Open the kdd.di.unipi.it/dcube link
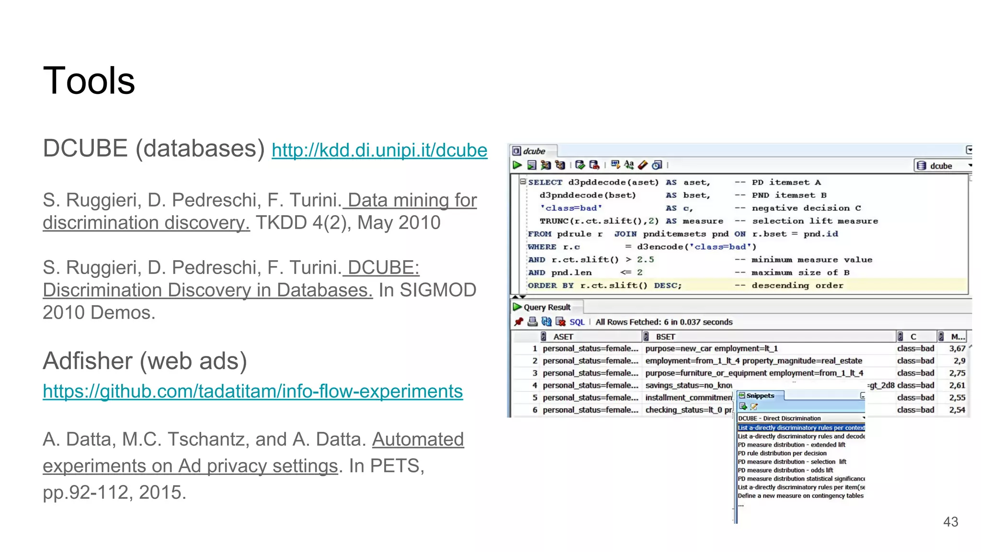 point(379,150)
